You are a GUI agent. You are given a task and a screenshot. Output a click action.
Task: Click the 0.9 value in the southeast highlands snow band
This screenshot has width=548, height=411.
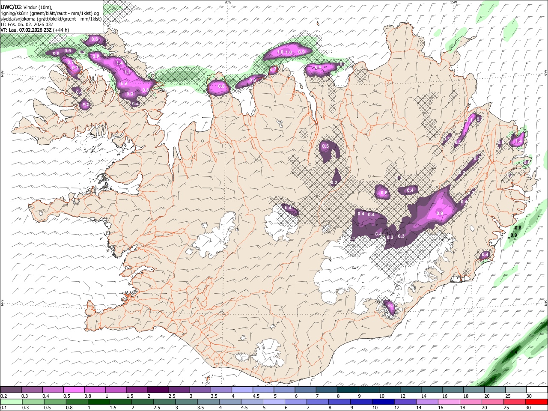coord(439,213)
